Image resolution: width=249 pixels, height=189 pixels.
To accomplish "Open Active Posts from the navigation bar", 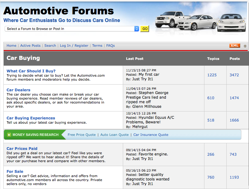I will [30, 45].
